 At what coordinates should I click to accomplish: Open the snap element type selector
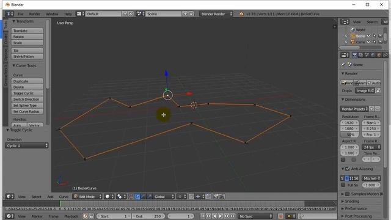[200, 197]
